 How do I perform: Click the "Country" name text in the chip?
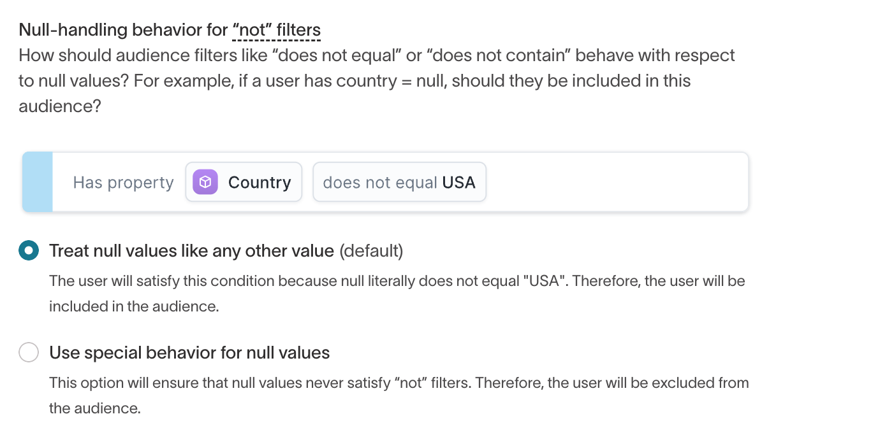(x=260, y=183)
